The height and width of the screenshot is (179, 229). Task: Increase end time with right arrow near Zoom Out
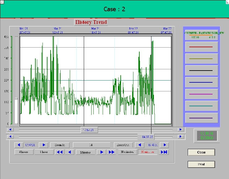pyautogui.click(x=164, y=145)
